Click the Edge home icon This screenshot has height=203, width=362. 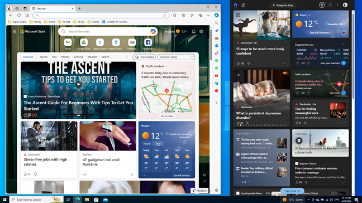point(27,15)
